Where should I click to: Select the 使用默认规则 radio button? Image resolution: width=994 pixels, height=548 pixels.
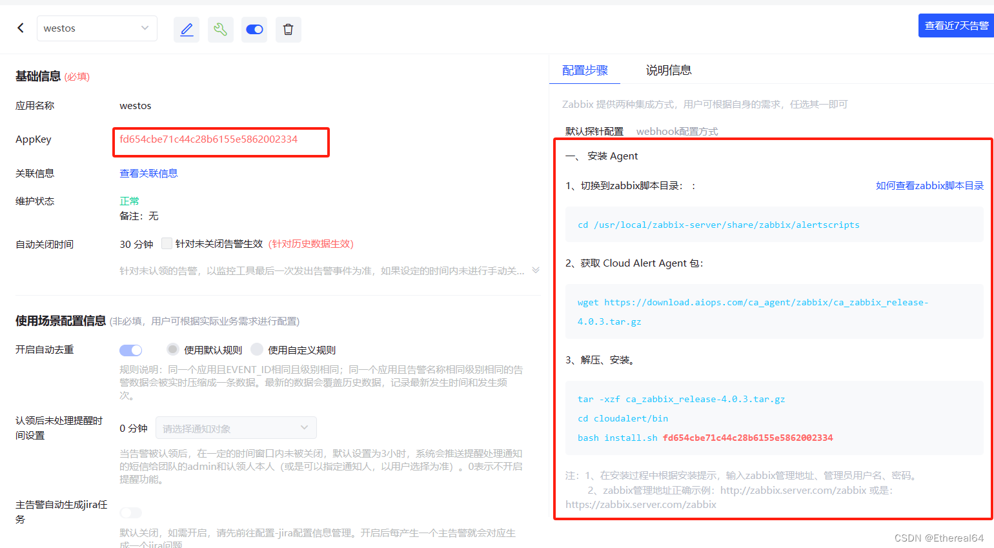point(172,349)
